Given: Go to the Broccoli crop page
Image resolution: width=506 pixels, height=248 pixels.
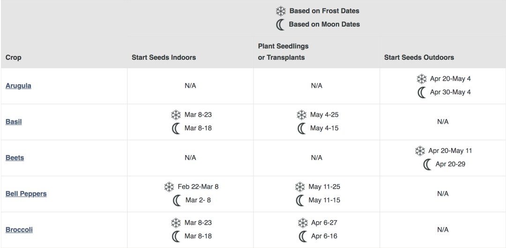Looking at the screenshot, I should pos(19,230).
